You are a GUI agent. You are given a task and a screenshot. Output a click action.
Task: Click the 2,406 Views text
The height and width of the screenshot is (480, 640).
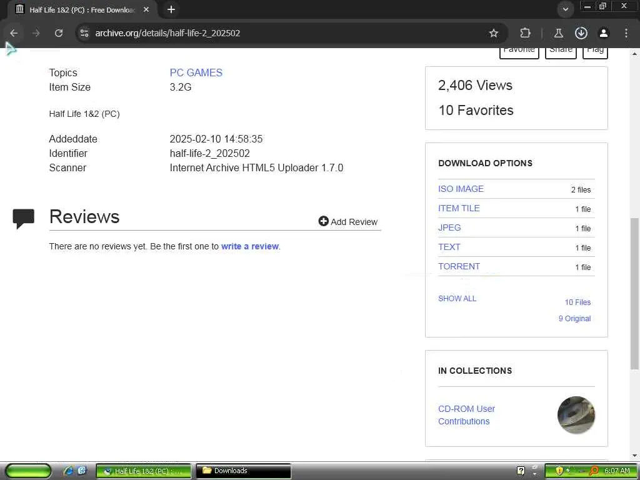click(x=475, y=85)
